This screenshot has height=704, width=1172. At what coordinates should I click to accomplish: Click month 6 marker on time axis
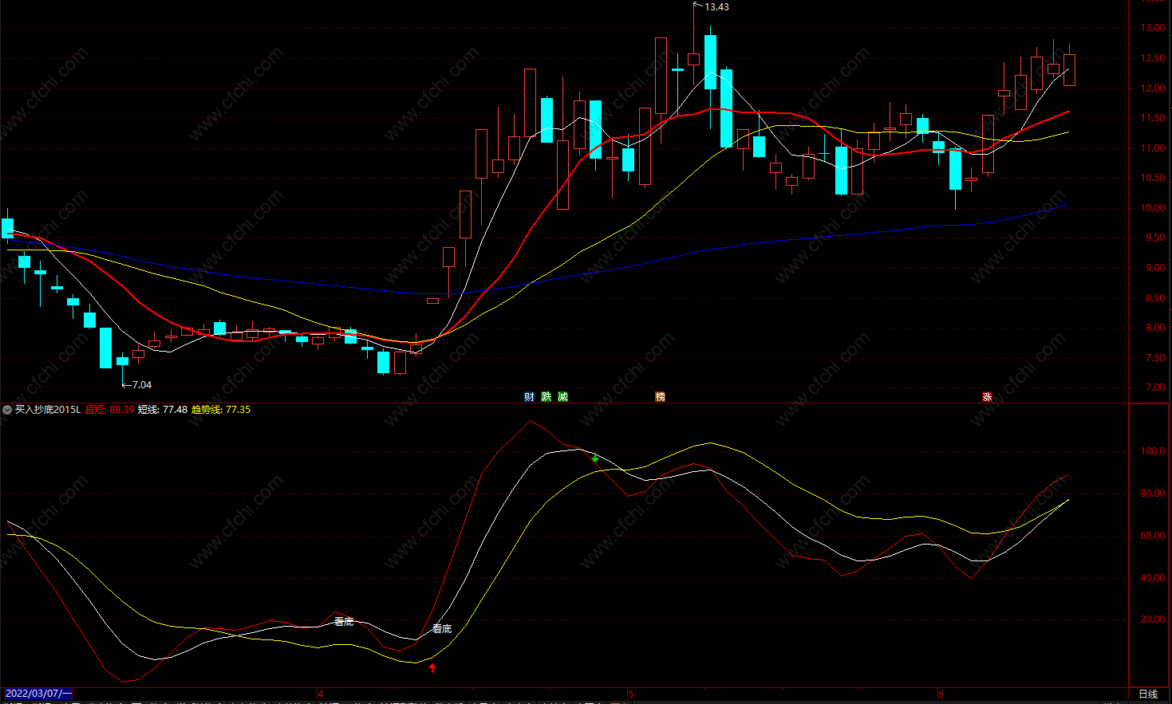click(x=941, y=694)
